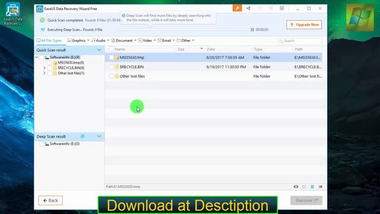Check the $RECYCLE.BIN row checkbox
The height and width of the screenshot is (214, 380).
tap(112, 67)
